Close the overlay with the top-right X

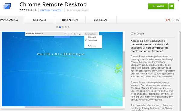click(x=179, y=1)
